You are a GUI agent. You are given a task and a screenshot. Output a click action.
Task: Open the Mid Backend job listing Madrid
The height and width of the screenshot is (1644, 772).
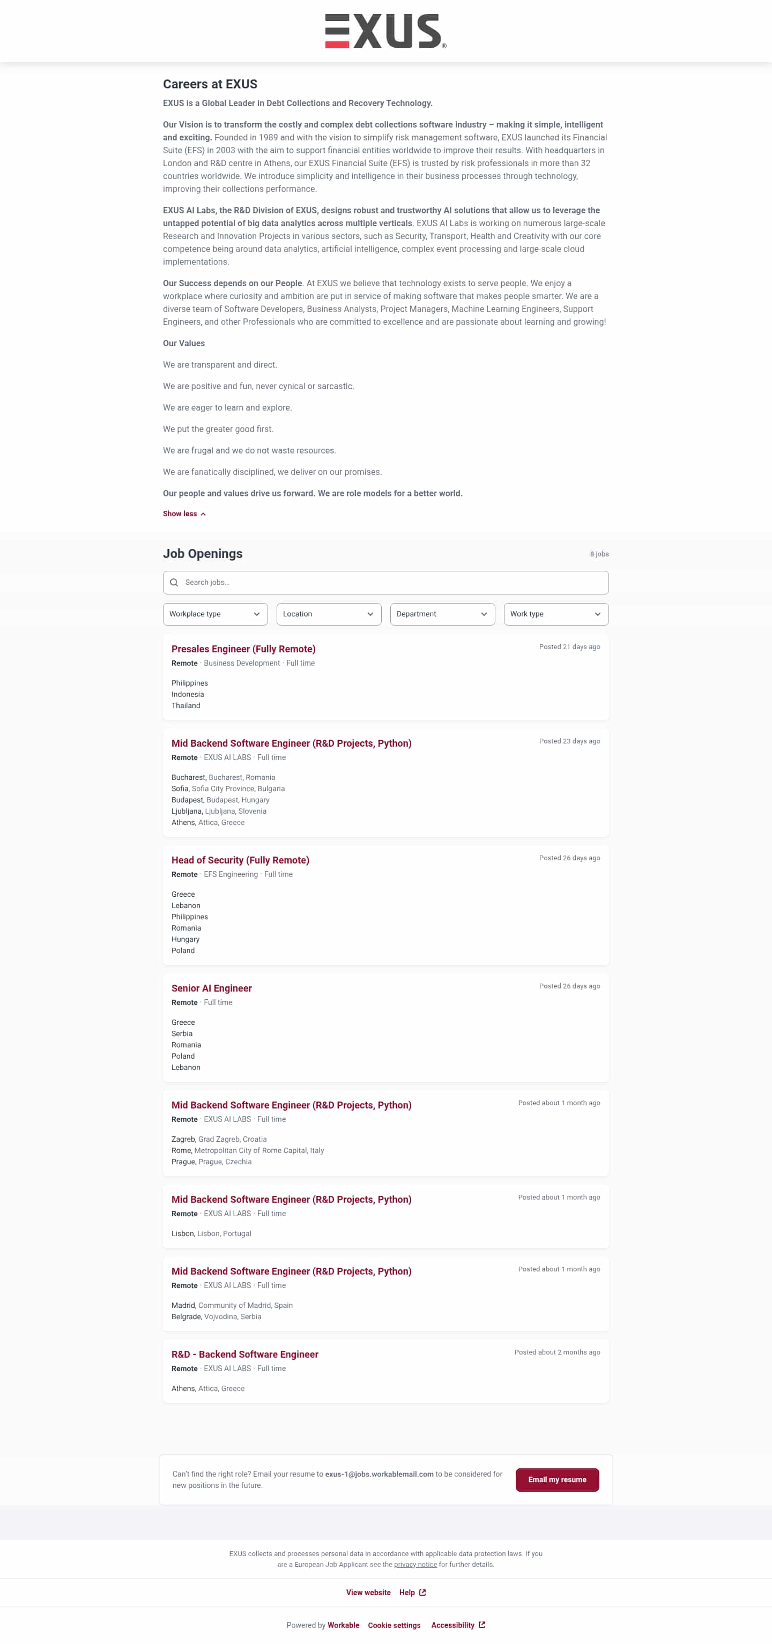coord(291,1270)
